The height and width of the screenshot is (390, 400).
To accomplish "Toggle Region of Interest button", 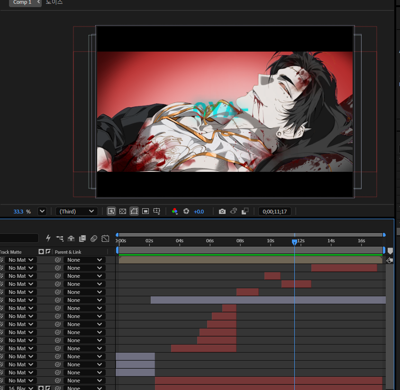I will click(145, 211).
